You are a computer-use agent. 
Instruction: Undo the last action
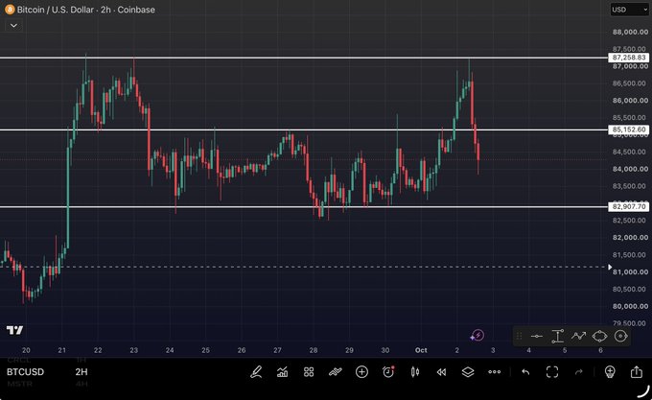(x=525, y=372)
